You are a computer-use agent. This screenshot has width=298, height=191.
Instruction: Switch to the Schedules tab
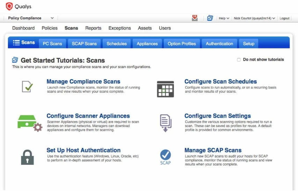point(116,44)
